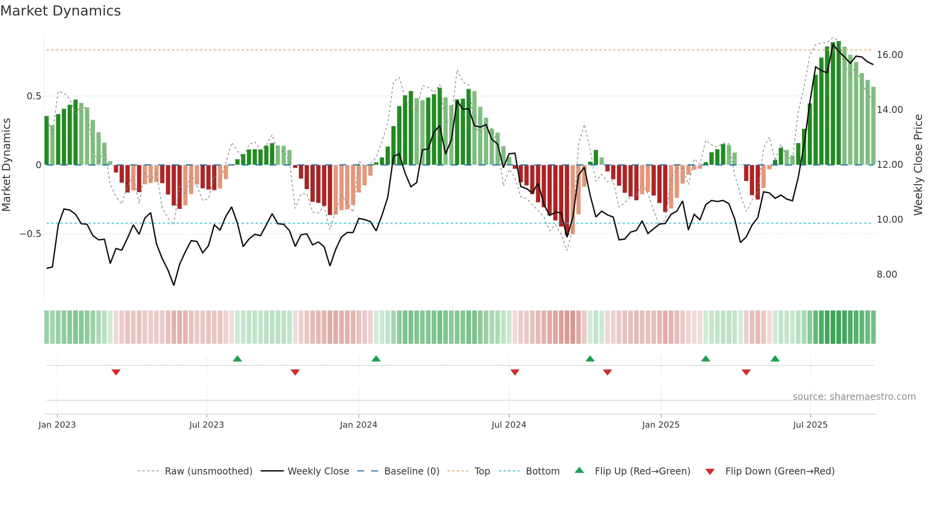Click the green Flip Up triangle icon in legend

tap(579, 470)
